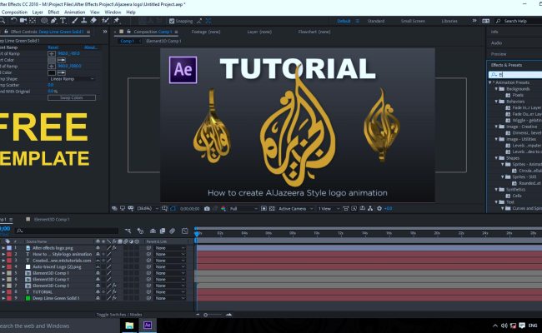The width and height of the screenshot is (542, 333).
Task: Click the timeline zoom slider
Action: click(213, 315)
